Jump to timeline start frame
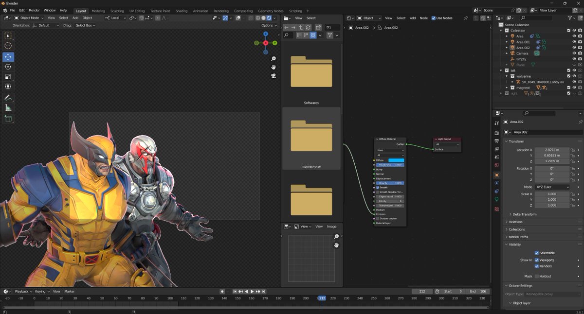 (x=235, y=291)
